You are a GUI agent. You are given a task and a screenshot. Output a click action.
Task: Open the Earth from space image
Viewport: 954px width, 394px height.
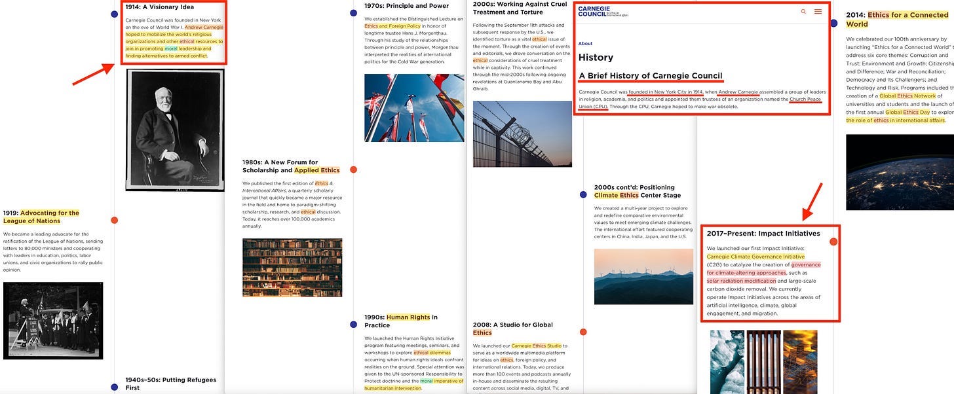tap(900, 172)
